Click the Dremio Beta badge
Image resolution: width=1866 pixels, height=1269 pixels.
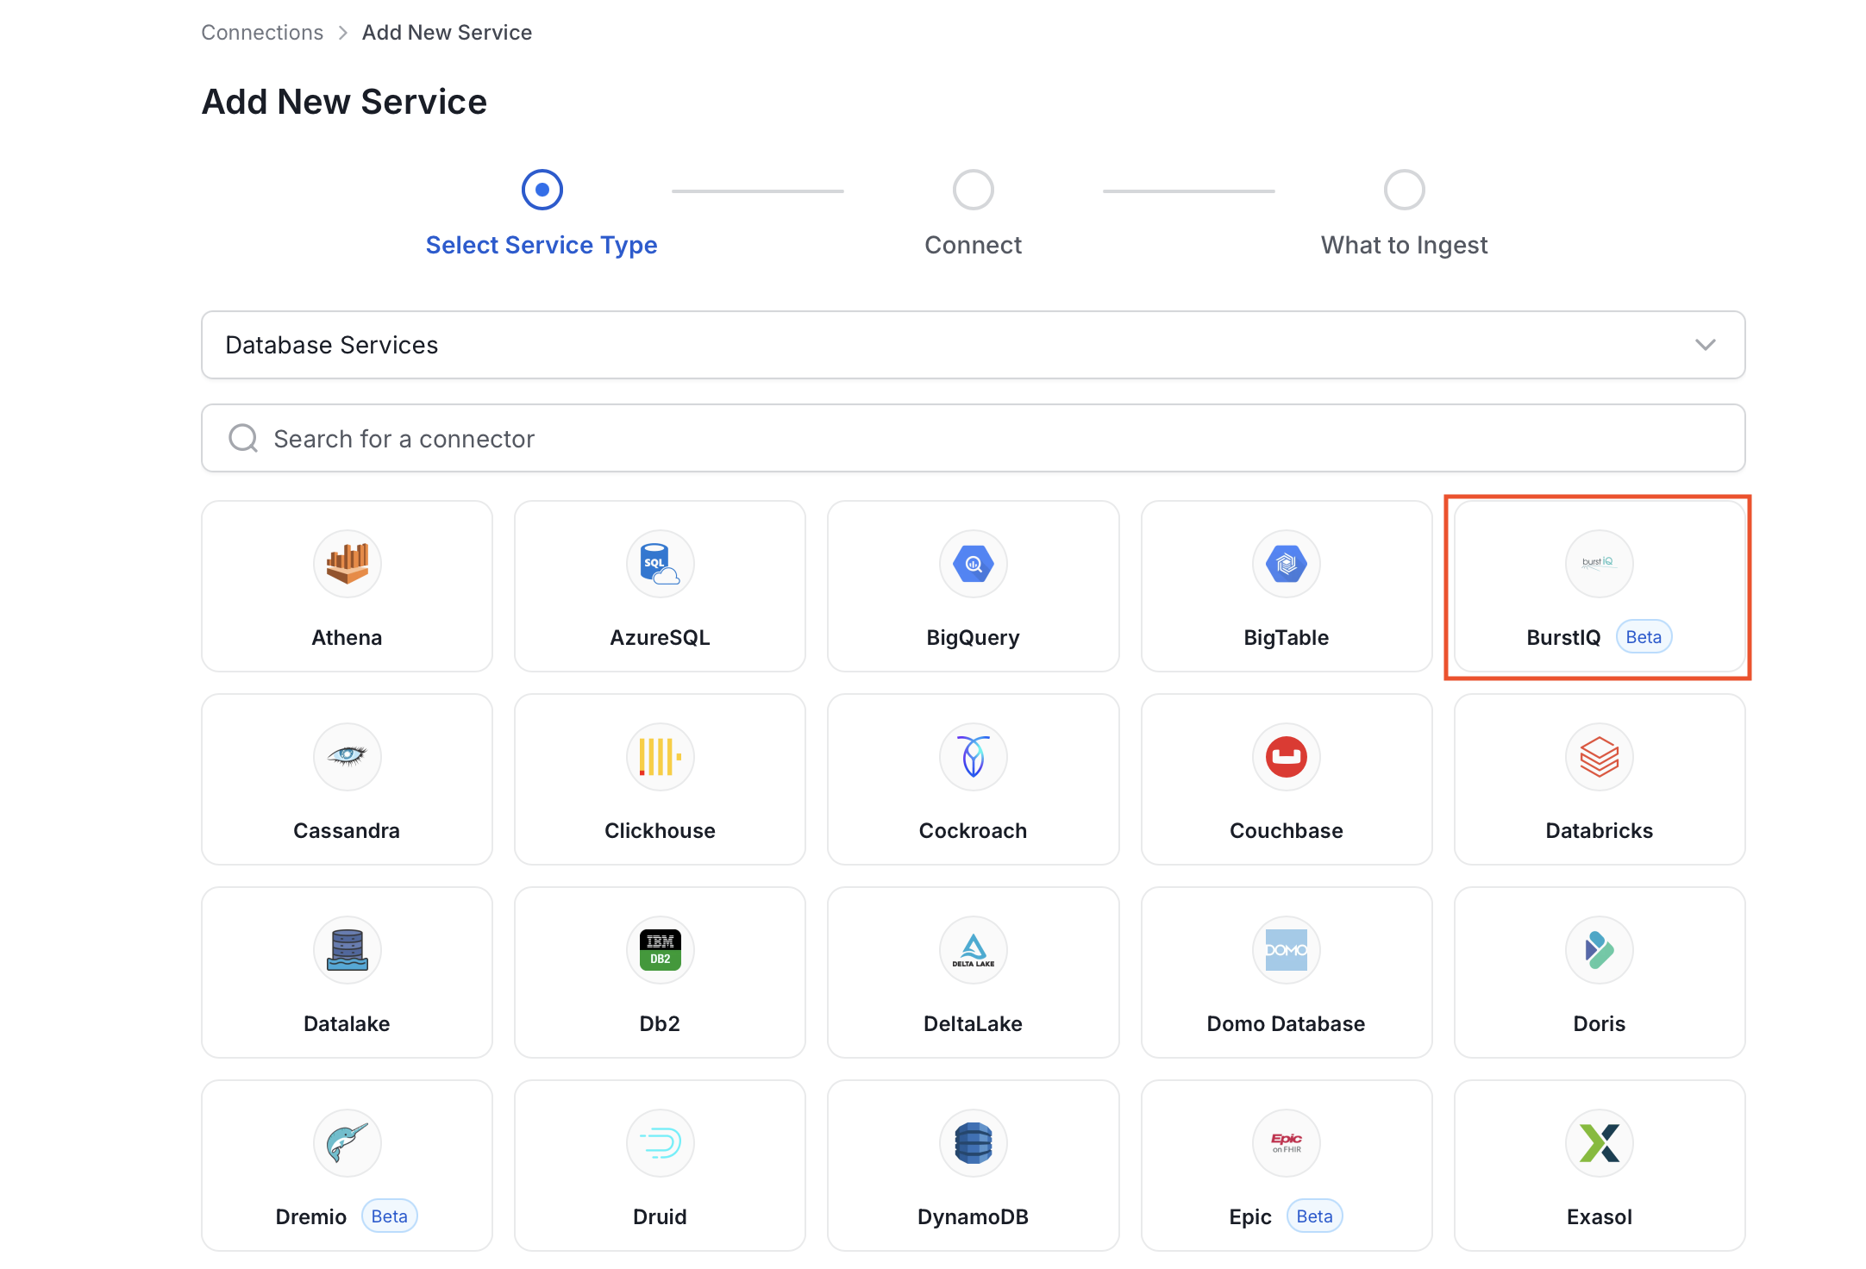click(x=389, y=1216)
